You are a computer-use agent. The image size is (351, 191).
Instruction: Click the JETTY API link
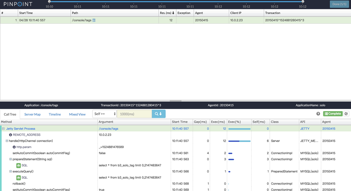pyautogui.click(x=304, y=129)
